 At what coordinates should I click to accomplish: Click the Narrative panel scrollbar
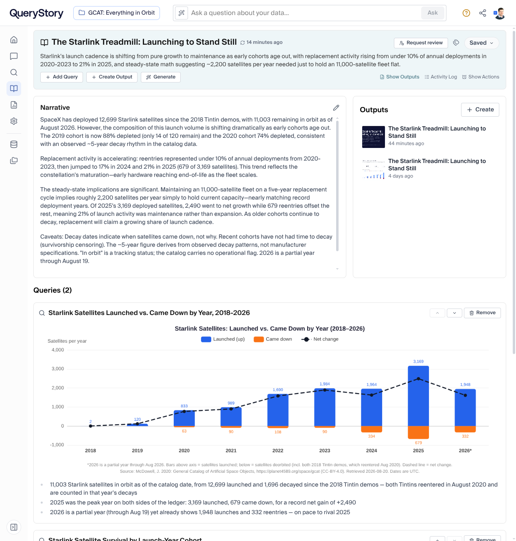[x=337, y=185]
